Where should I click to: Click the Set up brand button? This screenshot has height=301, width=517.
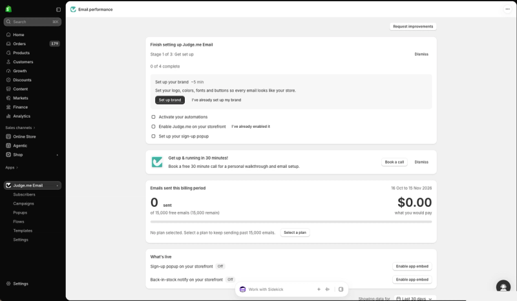click(170, 100)
